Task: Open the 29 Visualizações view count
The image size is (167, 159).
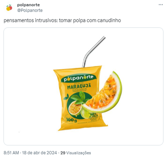Action: coord(76,153)
